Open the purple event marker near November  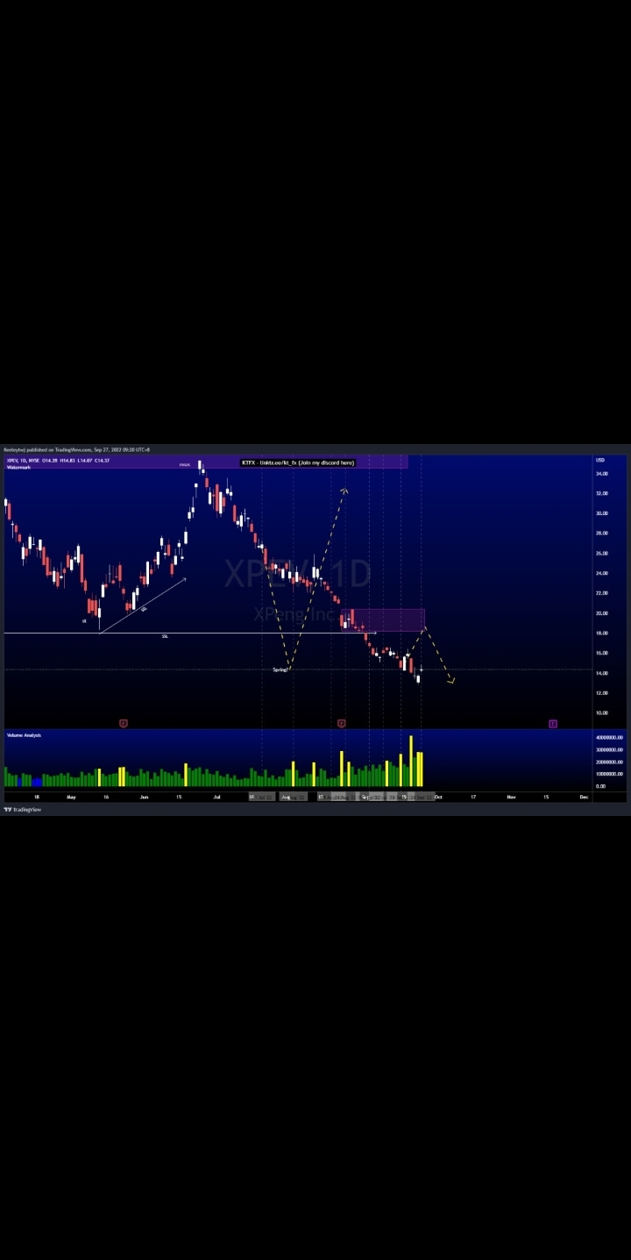553,724
